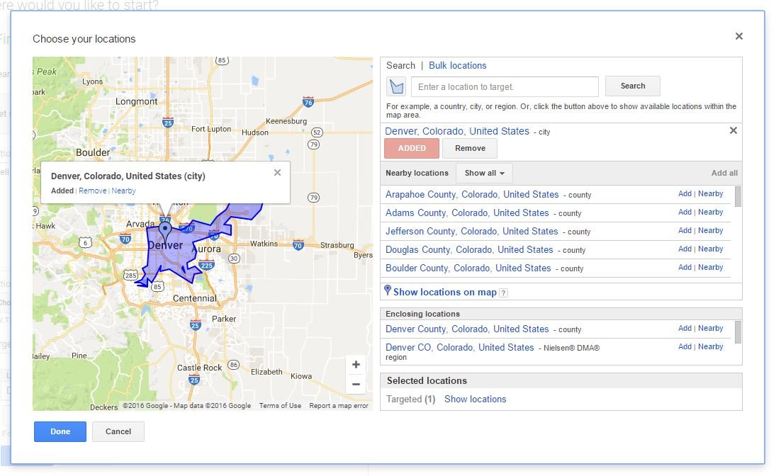Select the polygon shape drawing tool
Viewport: 781px width, 476px height.
[x=396, y=86]
